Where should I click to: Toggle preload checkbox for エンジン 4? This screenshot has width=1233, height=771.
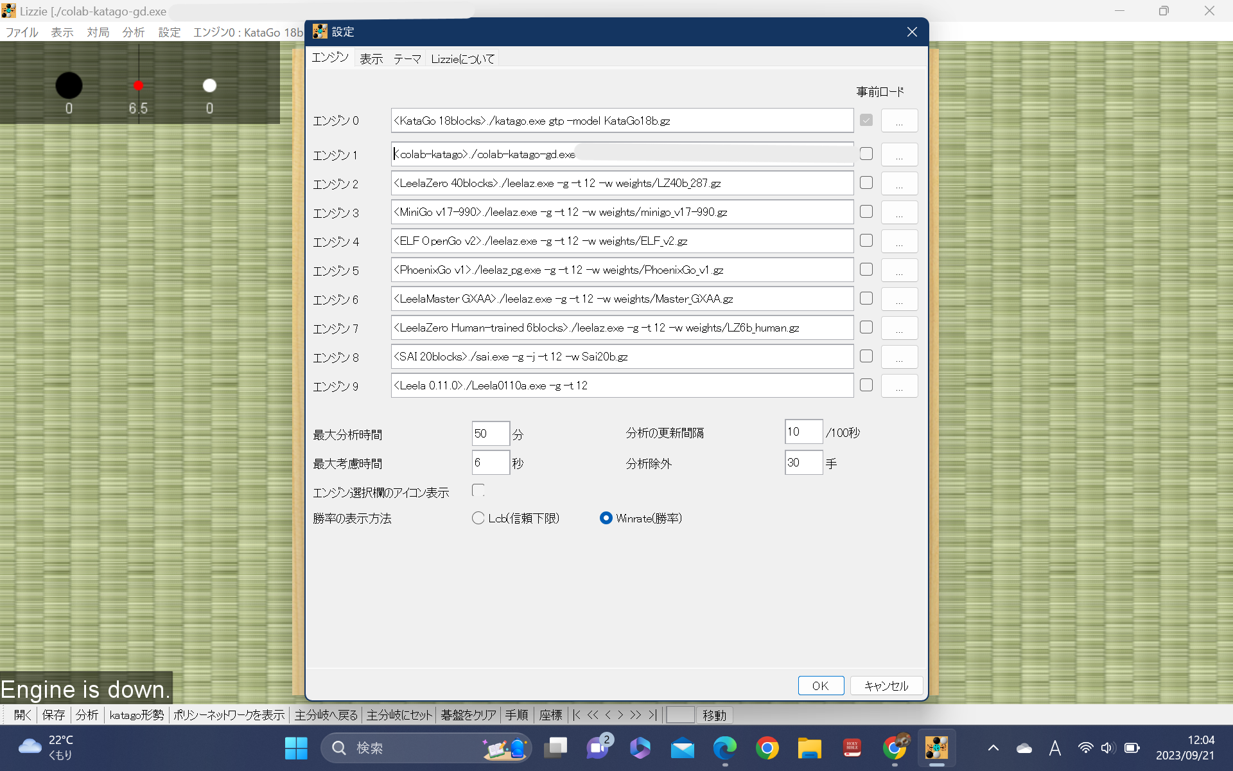click(x=866, y=240)
